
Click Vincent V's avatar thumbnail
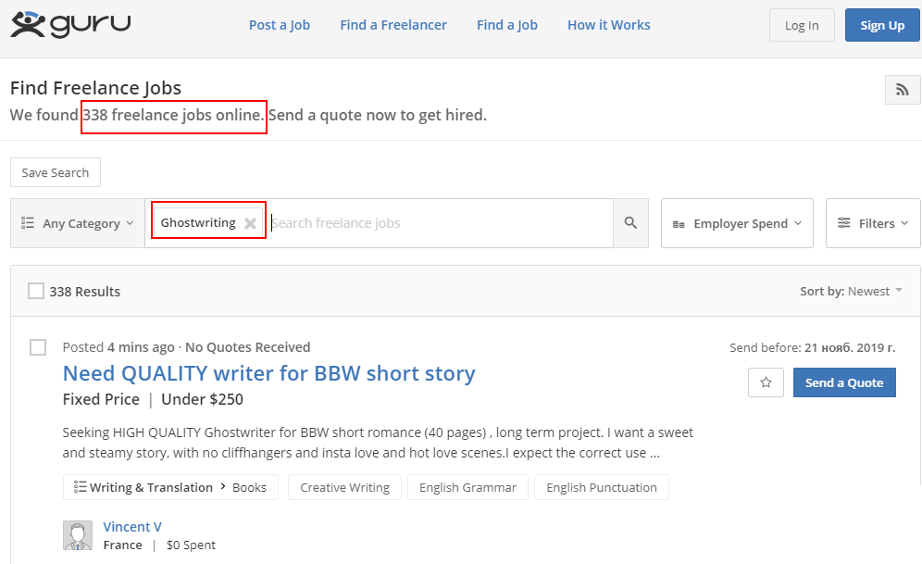[x=78, y=535]
